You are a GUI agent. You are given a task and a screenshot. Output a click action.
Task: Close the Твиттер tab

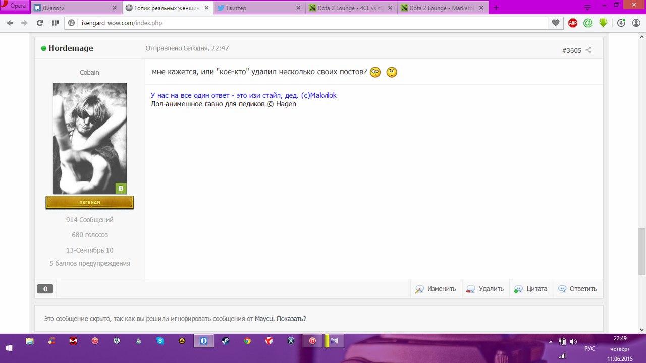pos(298,8)
